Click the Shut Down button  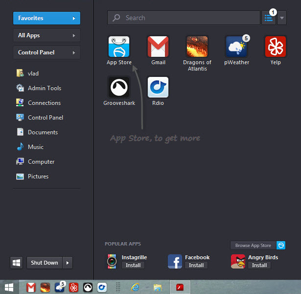pyautogui.click(x=45, y=263)
